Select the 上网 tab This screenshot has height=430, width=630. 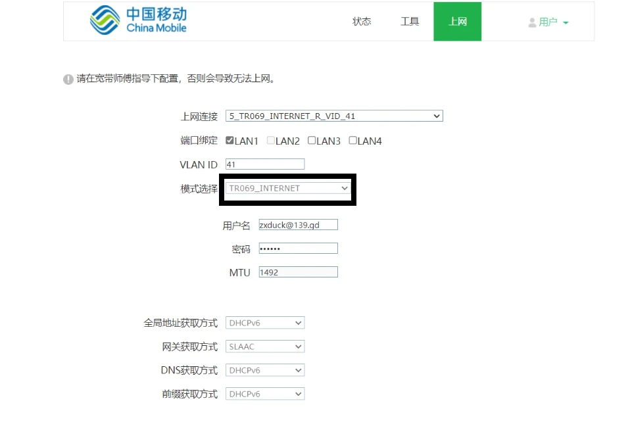(458, 22)
